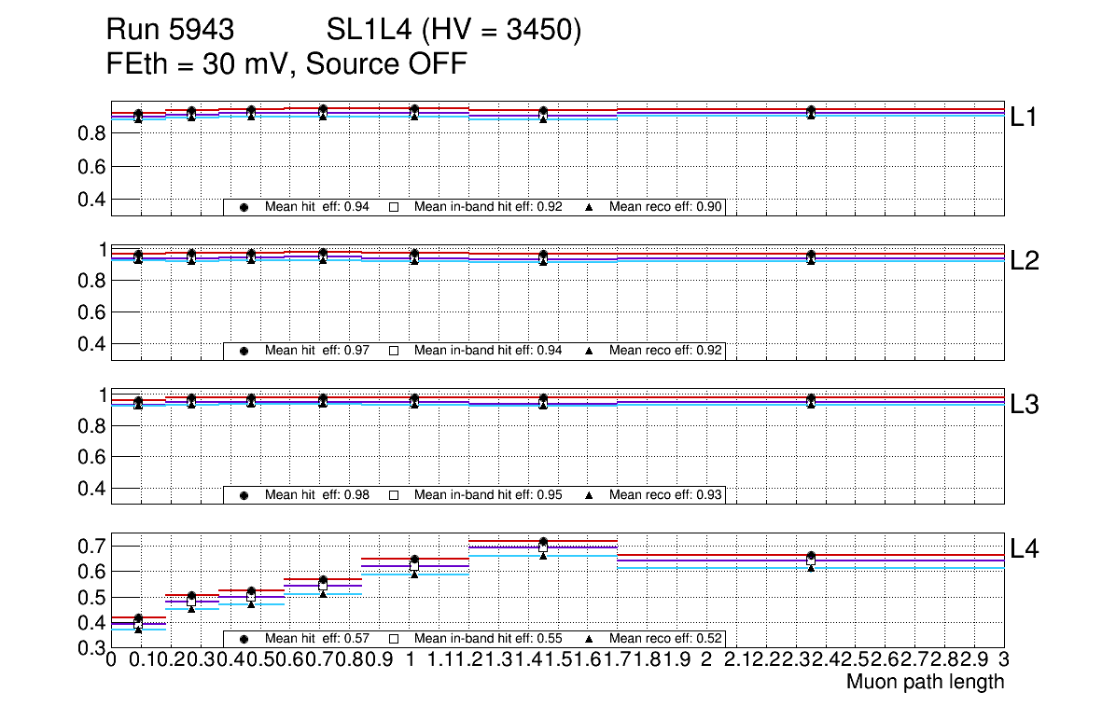Select the rightmost data point in L4 panel

(811, 557)
